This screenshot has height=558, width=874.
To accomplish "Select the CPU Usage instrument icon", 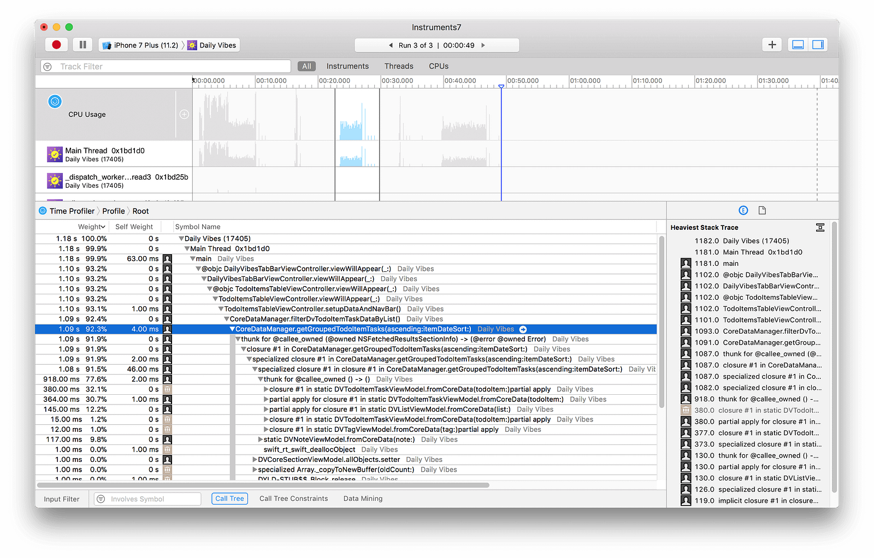I will (x=55, y=101).
